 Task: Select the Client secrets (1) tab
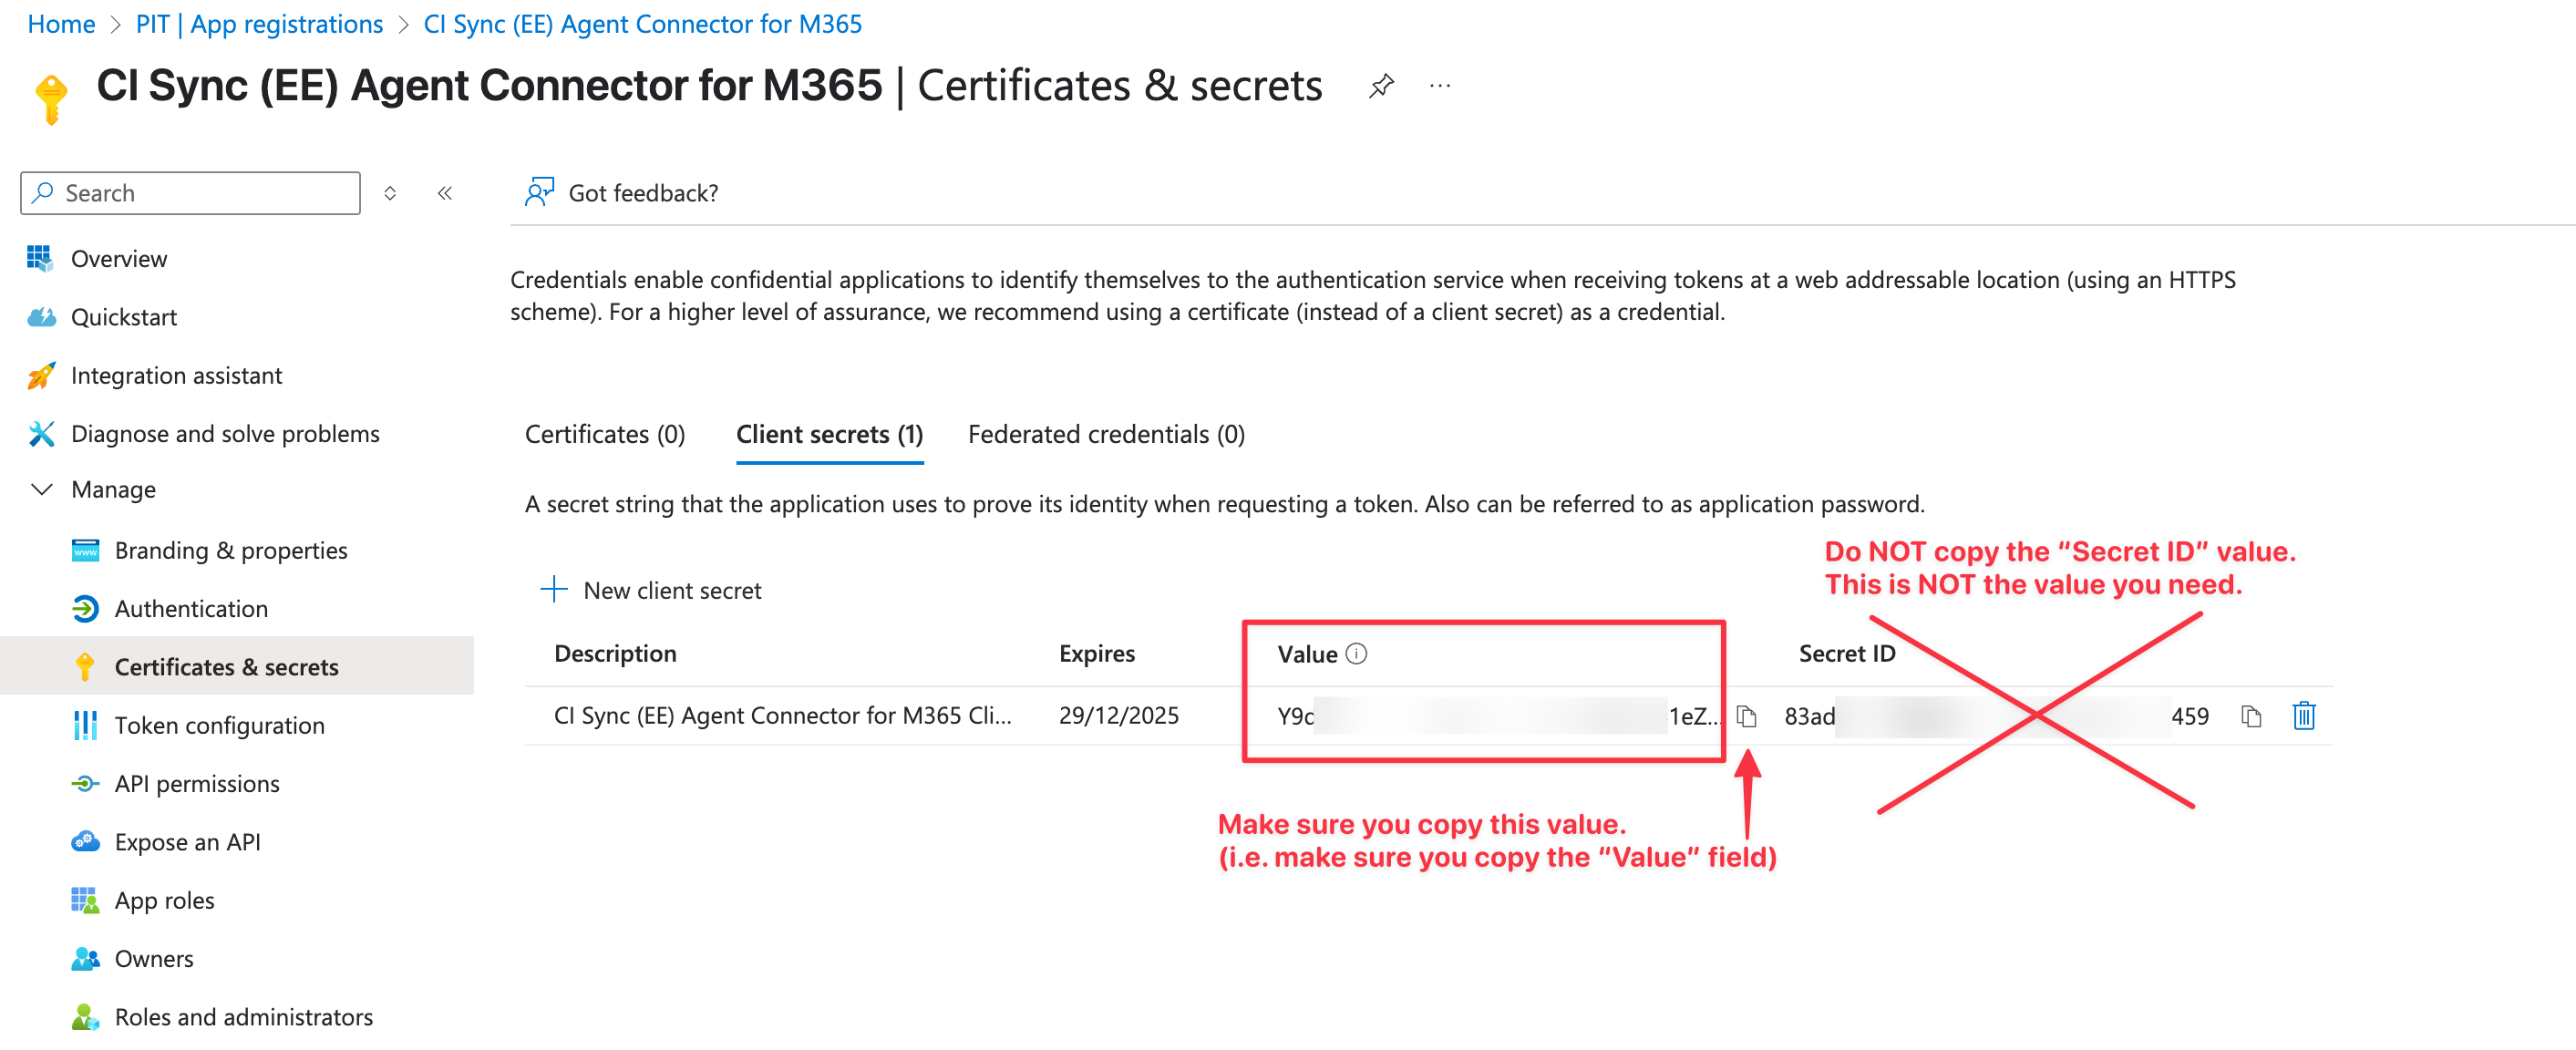point(829,435)
